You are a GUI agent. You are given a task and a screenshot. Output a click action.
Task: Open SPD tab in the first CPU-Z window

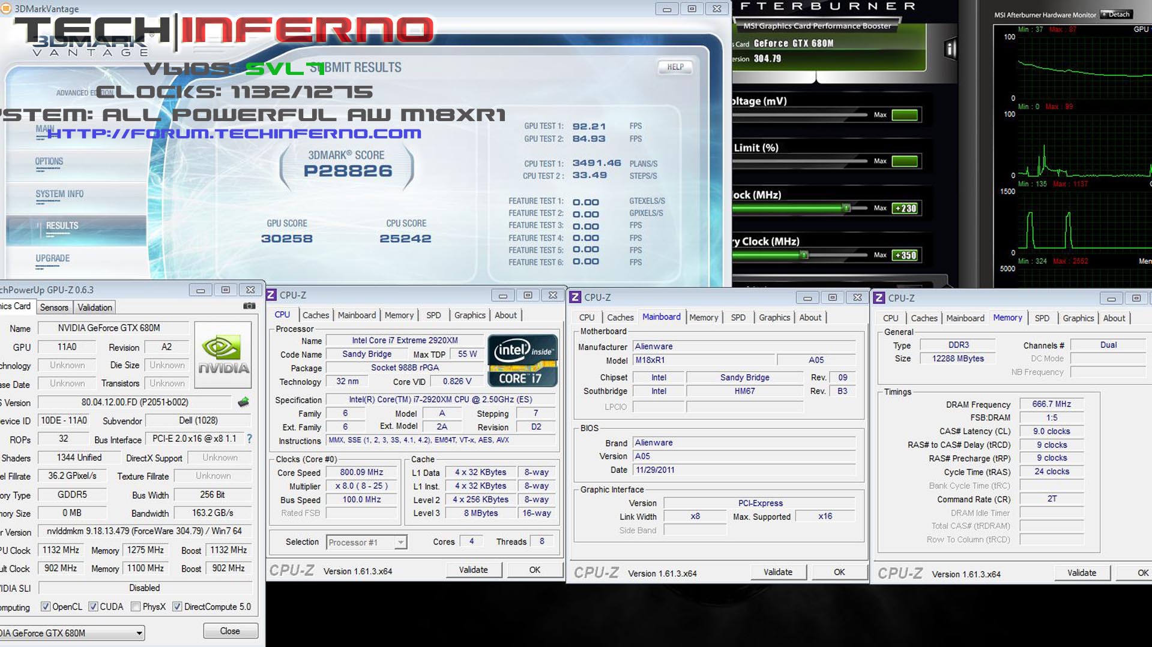[x=433, y=315]
